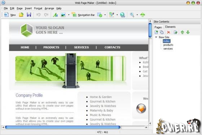Move the page down with green arrow
This screenshot has width=202, height=135.
[188, 32]
